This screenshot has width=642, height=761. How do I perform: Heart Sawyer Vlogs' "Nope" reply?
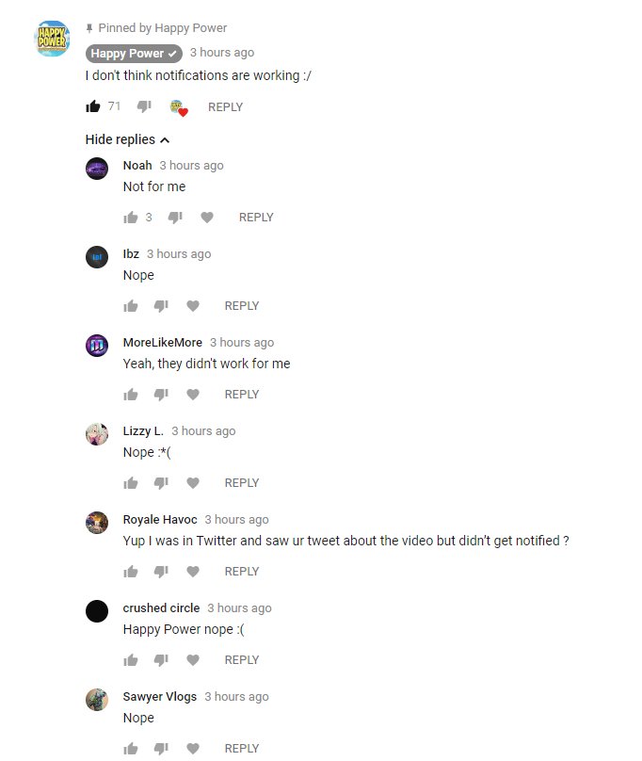(193, 749)
